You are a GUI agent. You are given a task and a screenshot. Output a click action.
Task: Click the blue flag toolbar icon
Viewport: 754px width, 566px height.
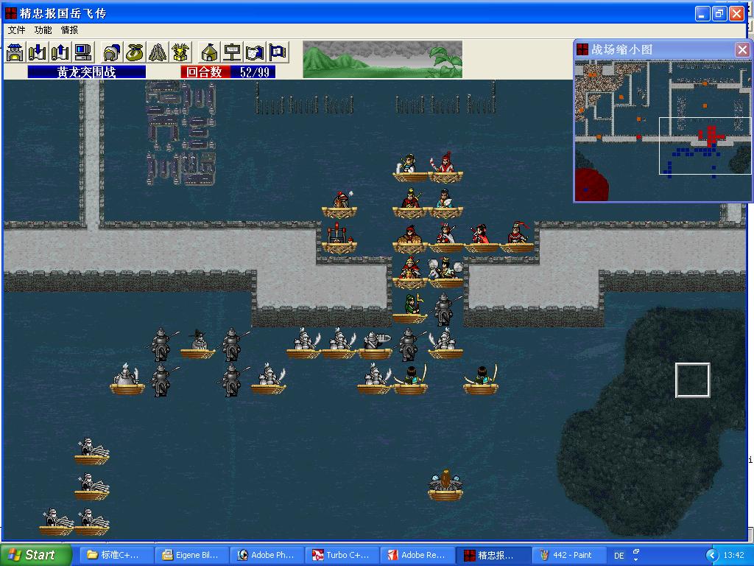coord(278,52)
